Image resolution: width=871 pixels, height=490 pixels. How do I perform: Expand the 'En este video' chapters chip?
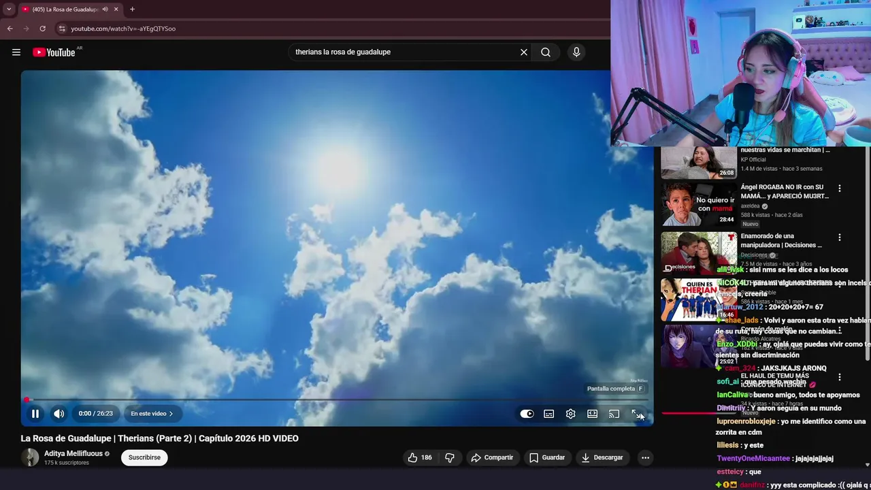152,414
